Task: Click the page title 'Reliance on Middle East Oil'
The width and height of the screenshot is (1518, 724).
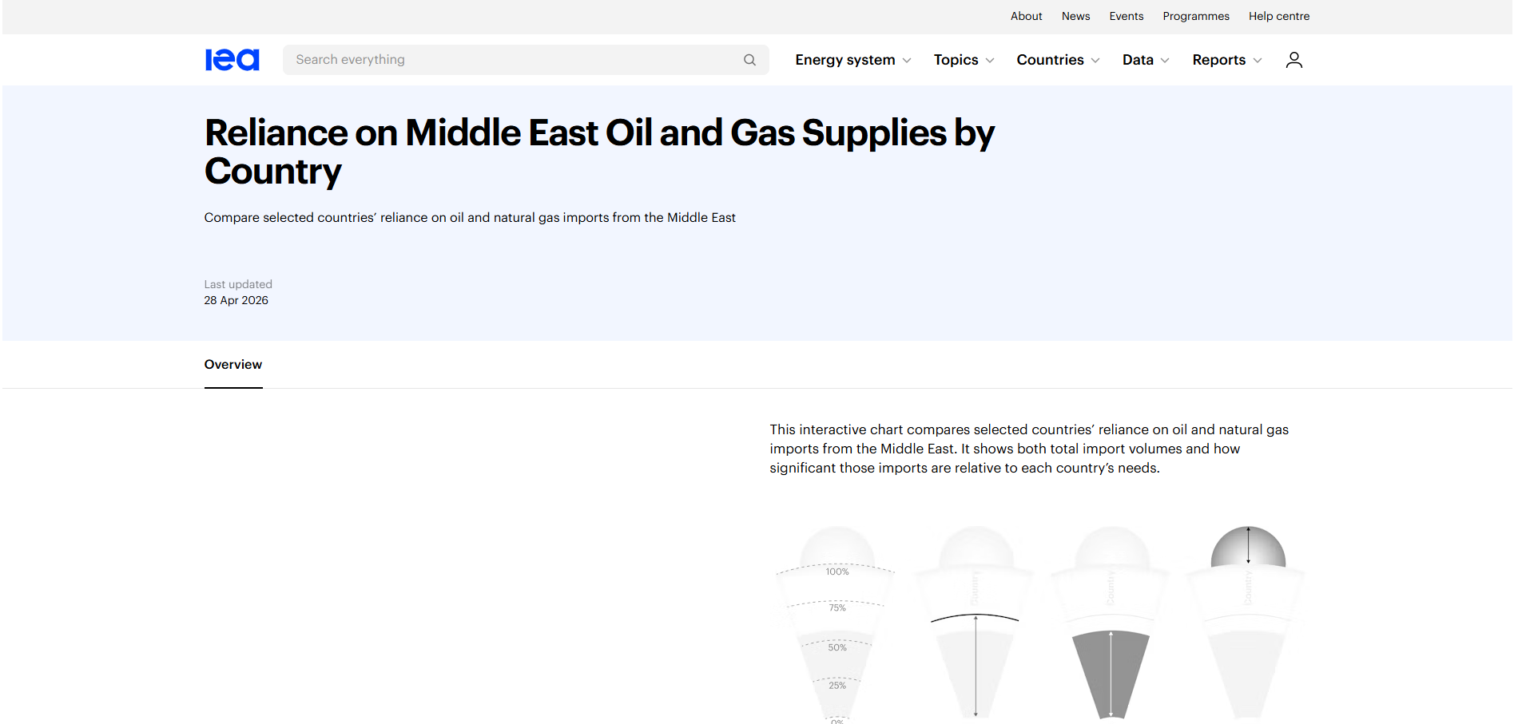Action: (x=599, y=152)
